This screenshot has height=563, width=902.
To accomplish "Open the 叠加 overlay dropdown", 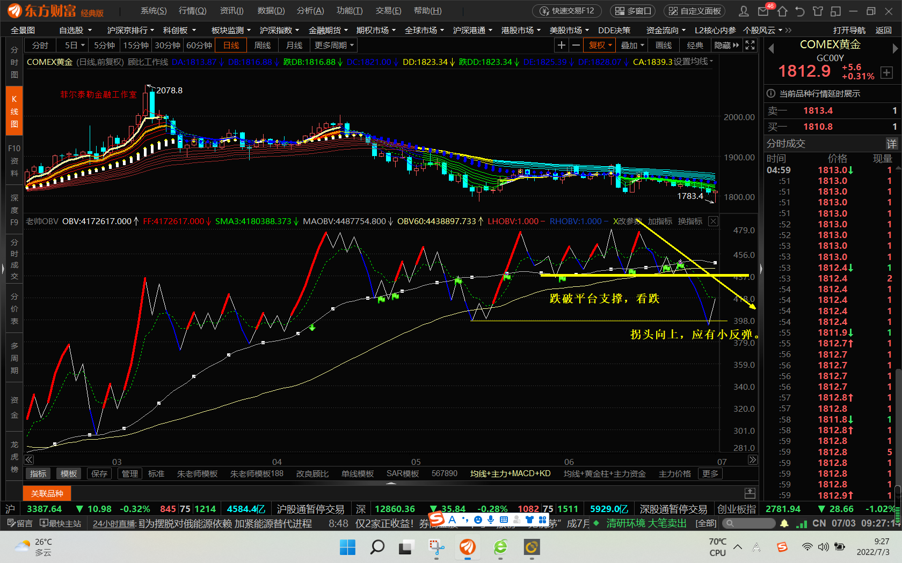I will 632,46.
